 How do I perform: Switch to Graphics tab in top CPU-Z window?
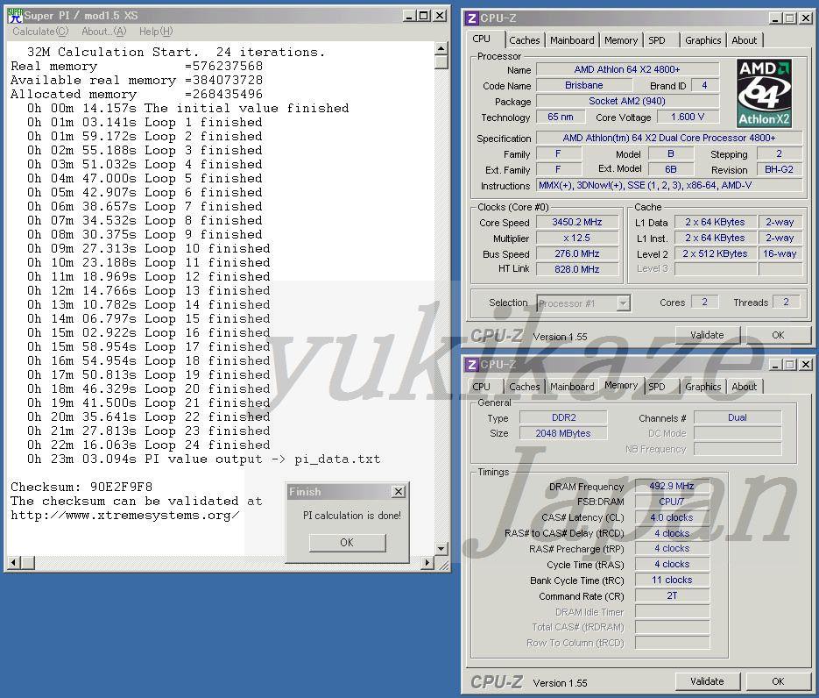tap(703, 40)
